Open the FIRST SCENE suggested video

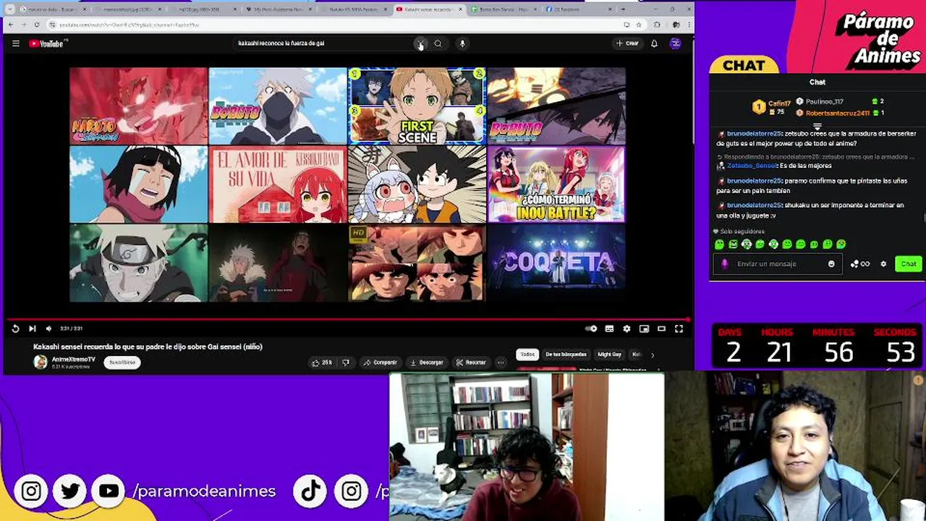point(417,106)
